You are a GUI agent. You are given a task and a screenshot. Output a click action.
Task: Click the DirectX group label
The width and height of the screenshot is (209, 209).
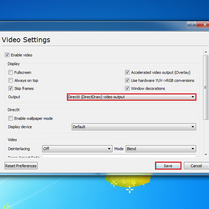14,110
